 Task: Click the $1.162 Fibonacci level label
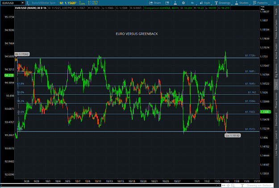252,92
